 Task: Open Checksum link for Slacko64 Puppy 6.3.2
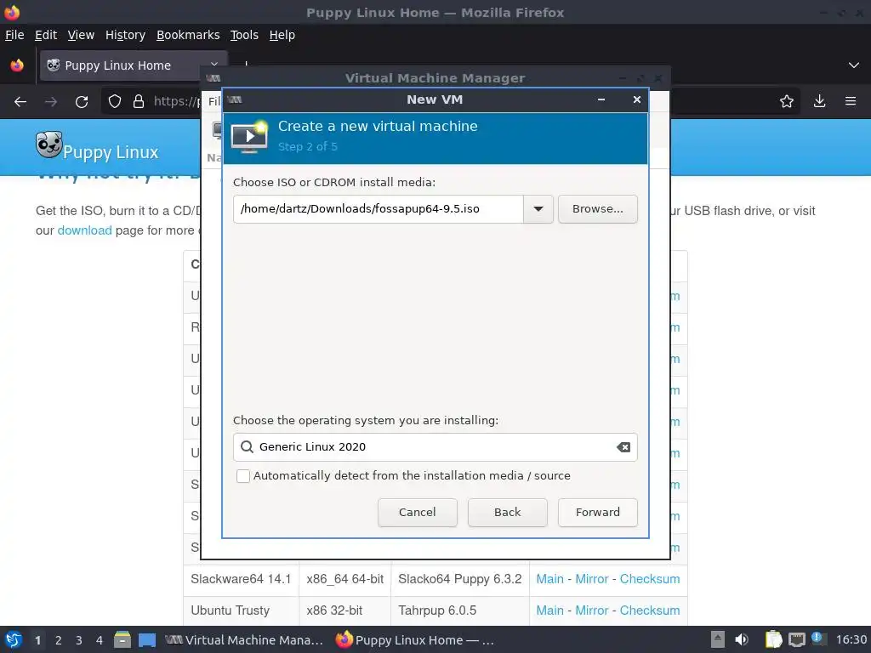point(650,579)
